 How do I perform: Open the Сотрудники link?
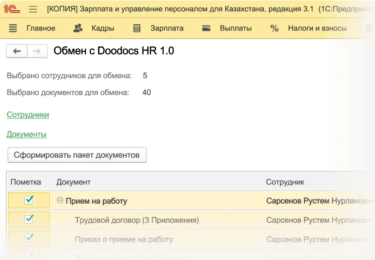tap(28, 115)
